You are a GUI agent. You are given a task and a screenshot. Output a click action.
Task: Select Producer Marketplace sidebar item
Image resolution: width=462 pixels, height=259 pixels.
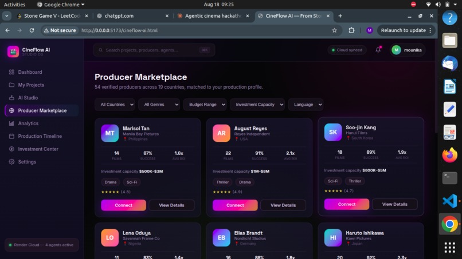coord(41,110)
